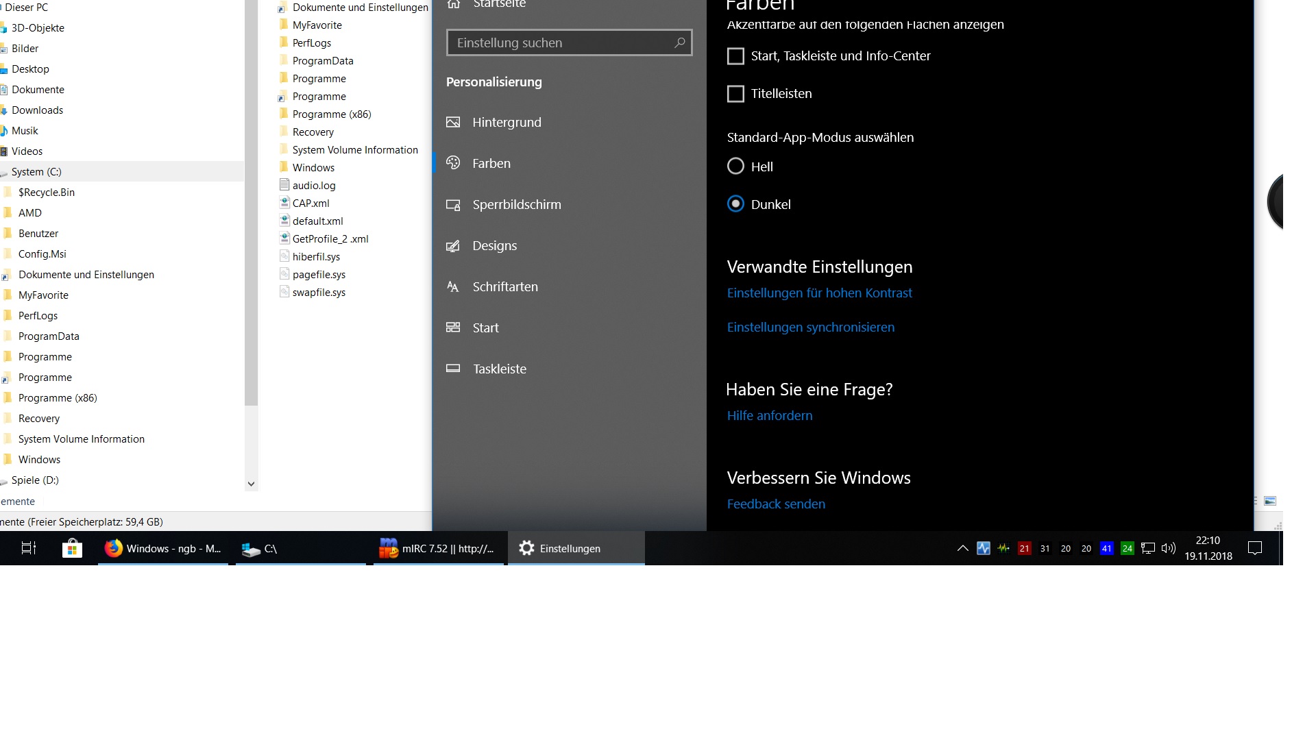Select the Hell app mode

coord(735,166)
